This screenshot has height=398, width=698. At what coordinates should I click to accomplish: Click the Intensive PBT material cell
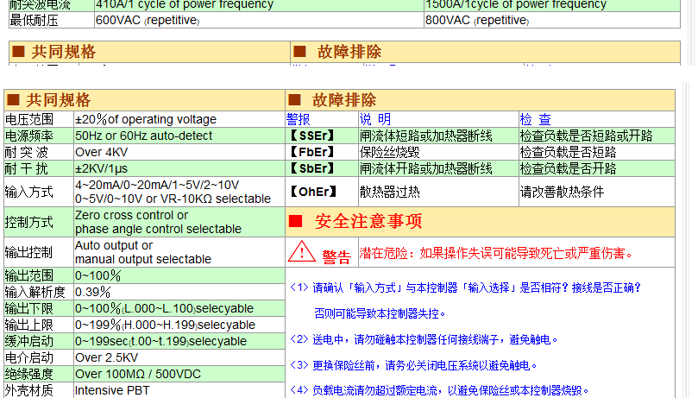tap(112, 390)
